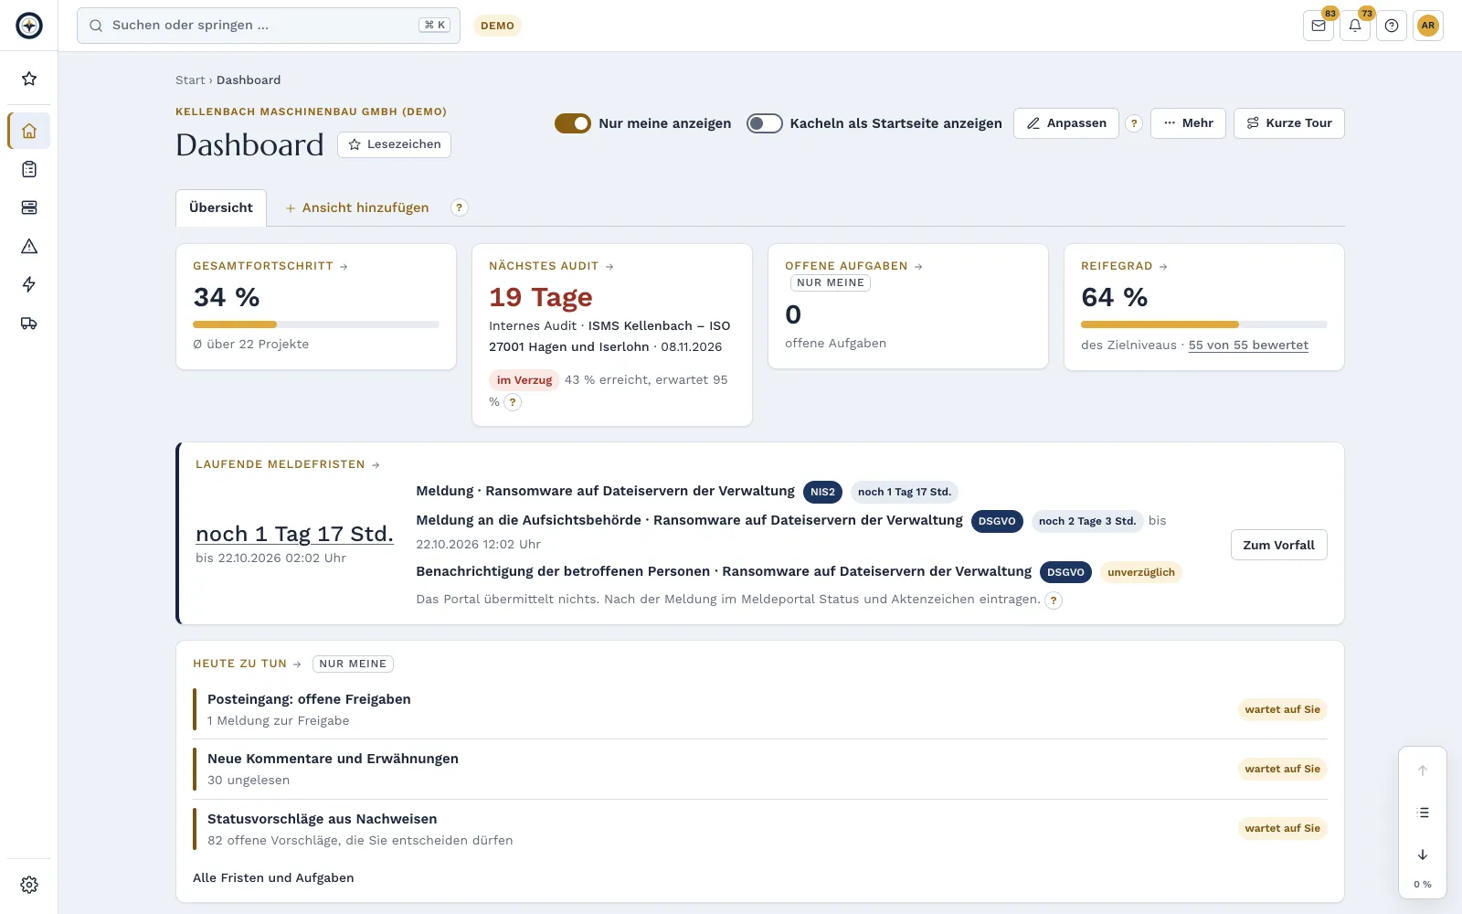Click 'Meldung an die Aufsichtsbehörde' row

(x=689, y=521)
